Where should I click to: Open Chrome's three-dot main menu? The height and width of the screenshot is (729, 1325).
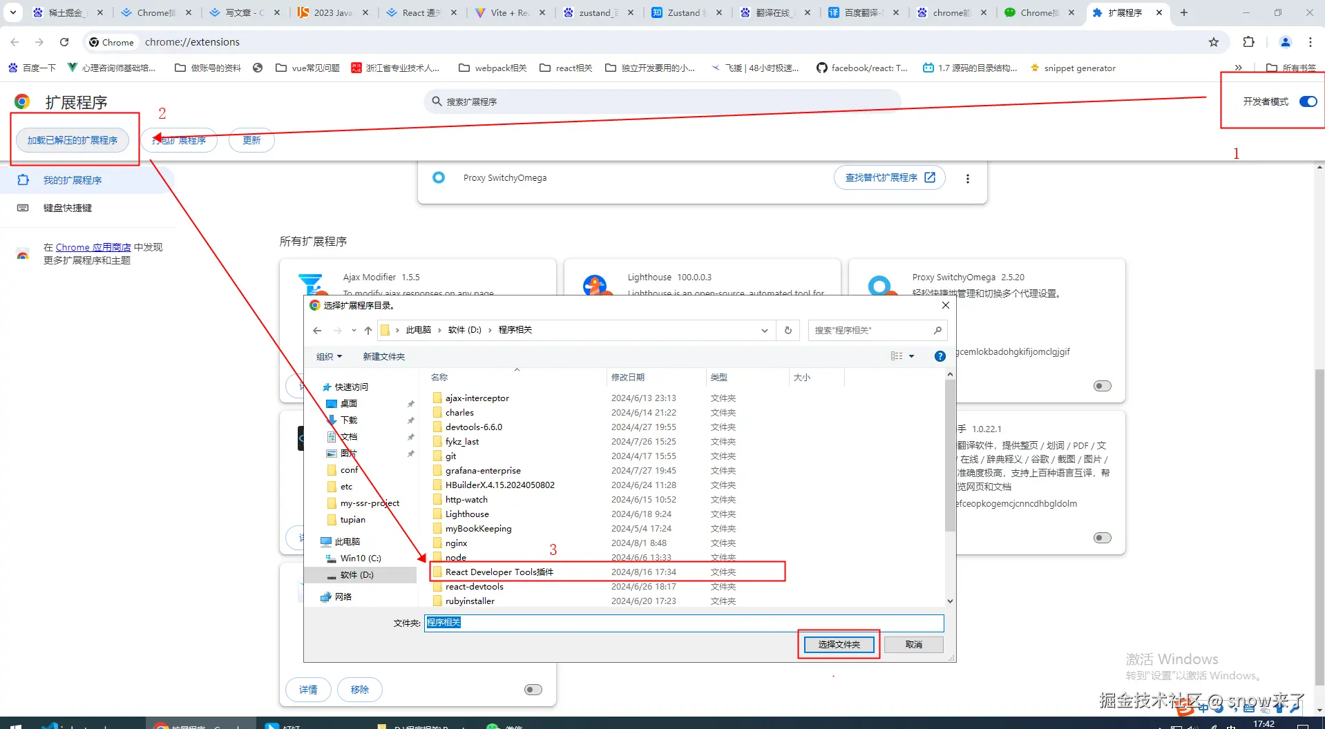point(1310,42)
